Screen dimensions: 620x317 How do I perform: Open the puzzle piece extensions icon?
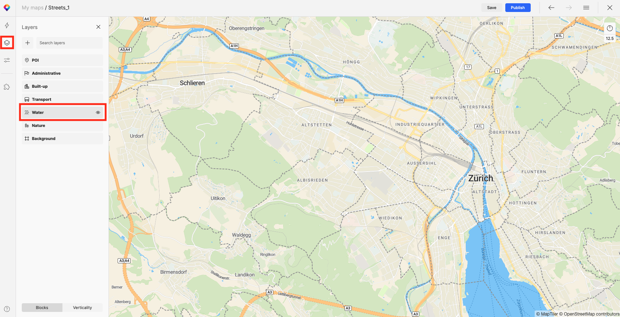(x=7, y=87)
